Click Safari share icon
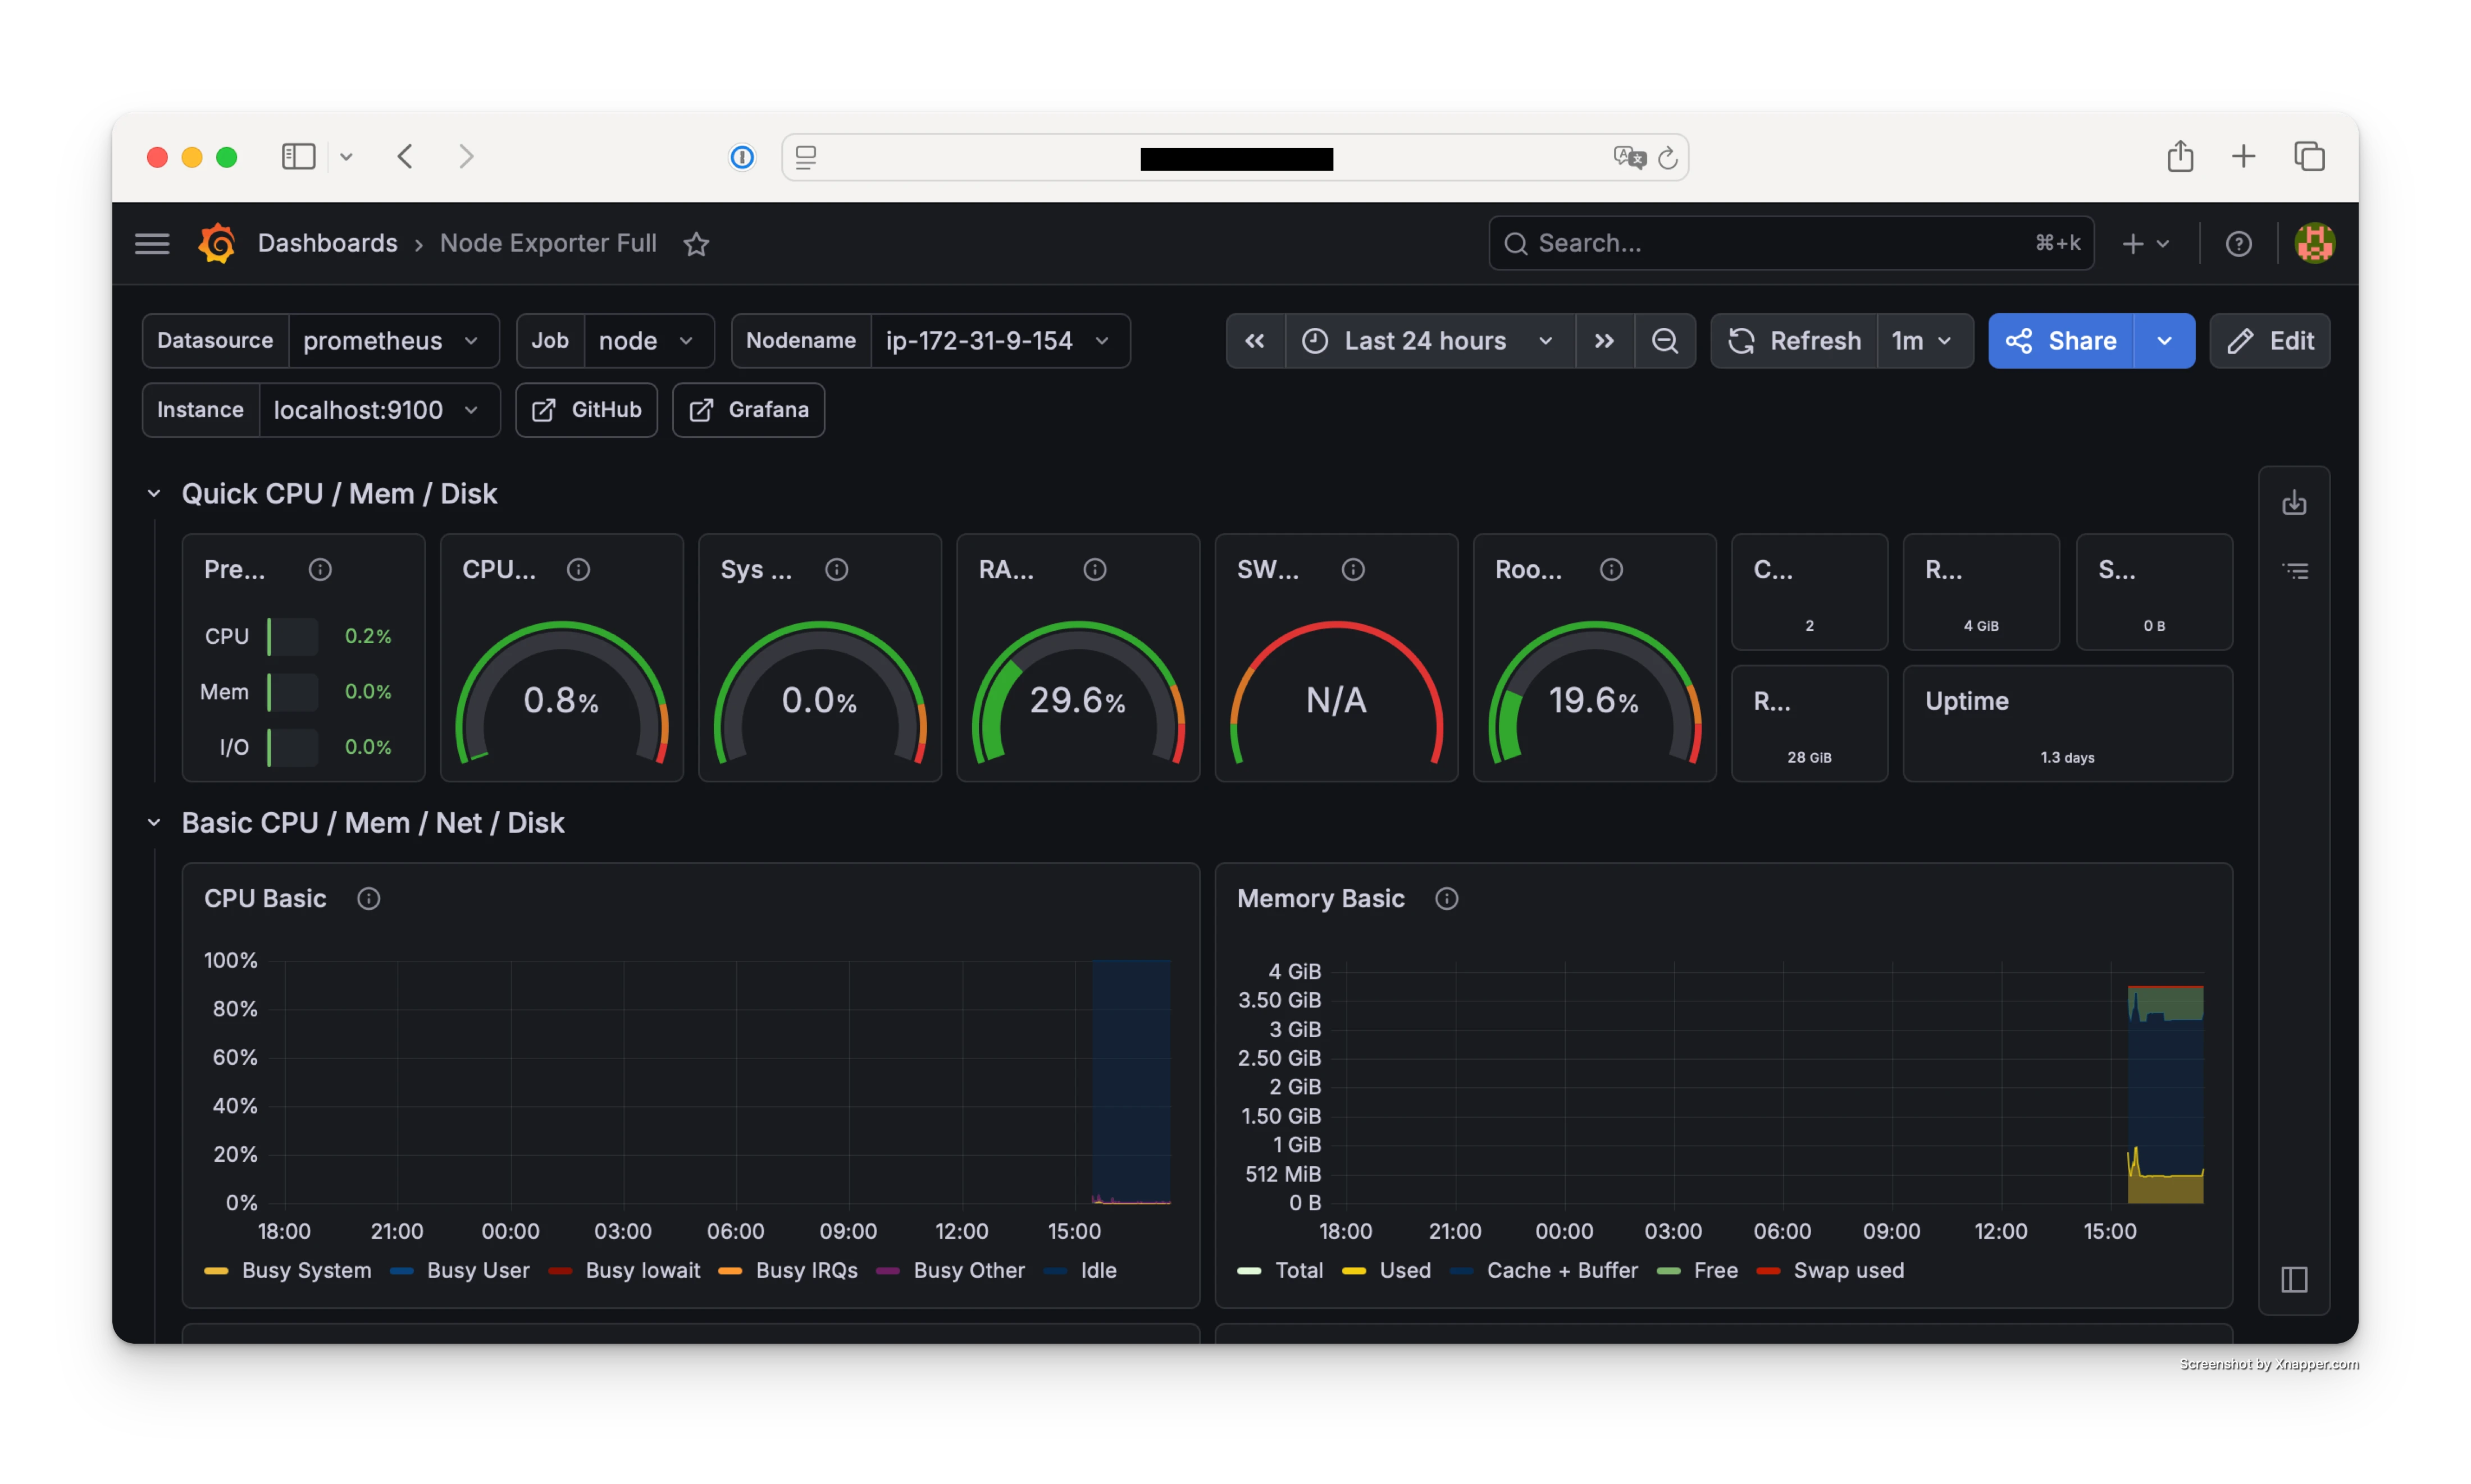Viewport: 2471px width, 1484px height. (2180, 156)
